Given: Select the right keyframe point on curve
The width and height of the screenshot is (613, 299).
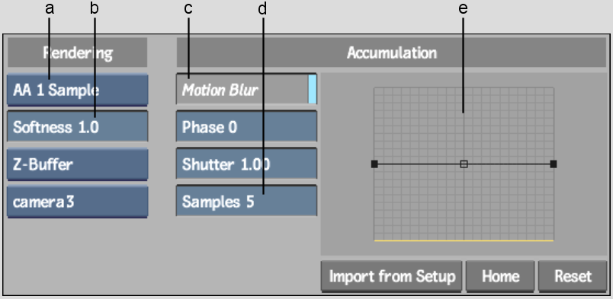Looking at the screenshot, I should pyautogui.click(x=554, y=164).
